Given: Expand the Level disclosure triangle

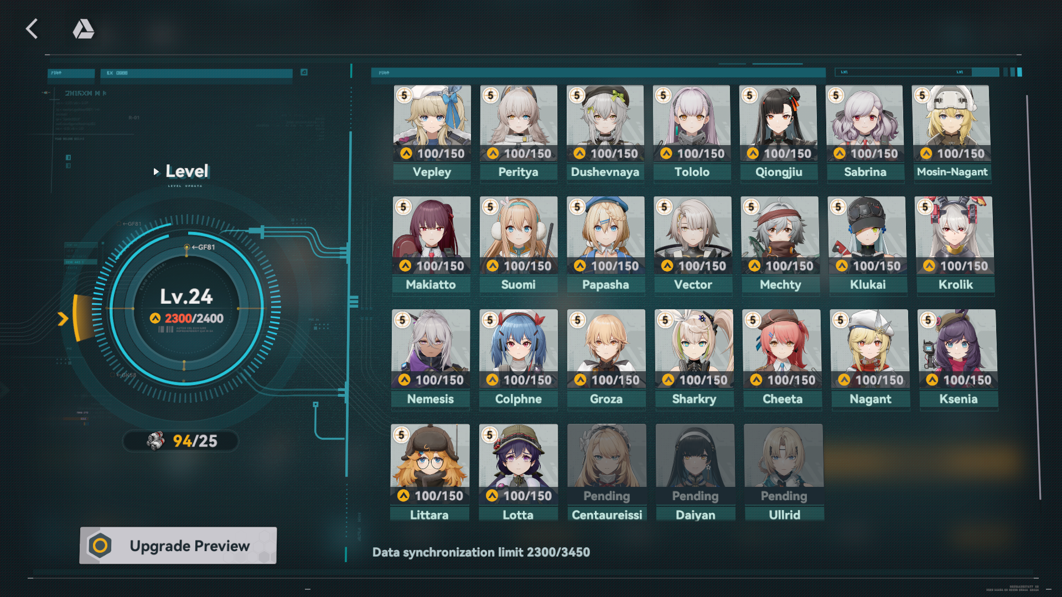Looking at the screenshot, I should [x=156, y=172].
